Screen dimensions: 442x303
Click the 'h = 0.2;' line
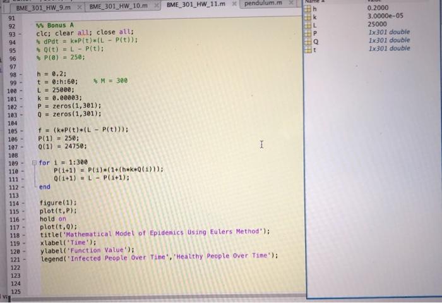(51, 74)
